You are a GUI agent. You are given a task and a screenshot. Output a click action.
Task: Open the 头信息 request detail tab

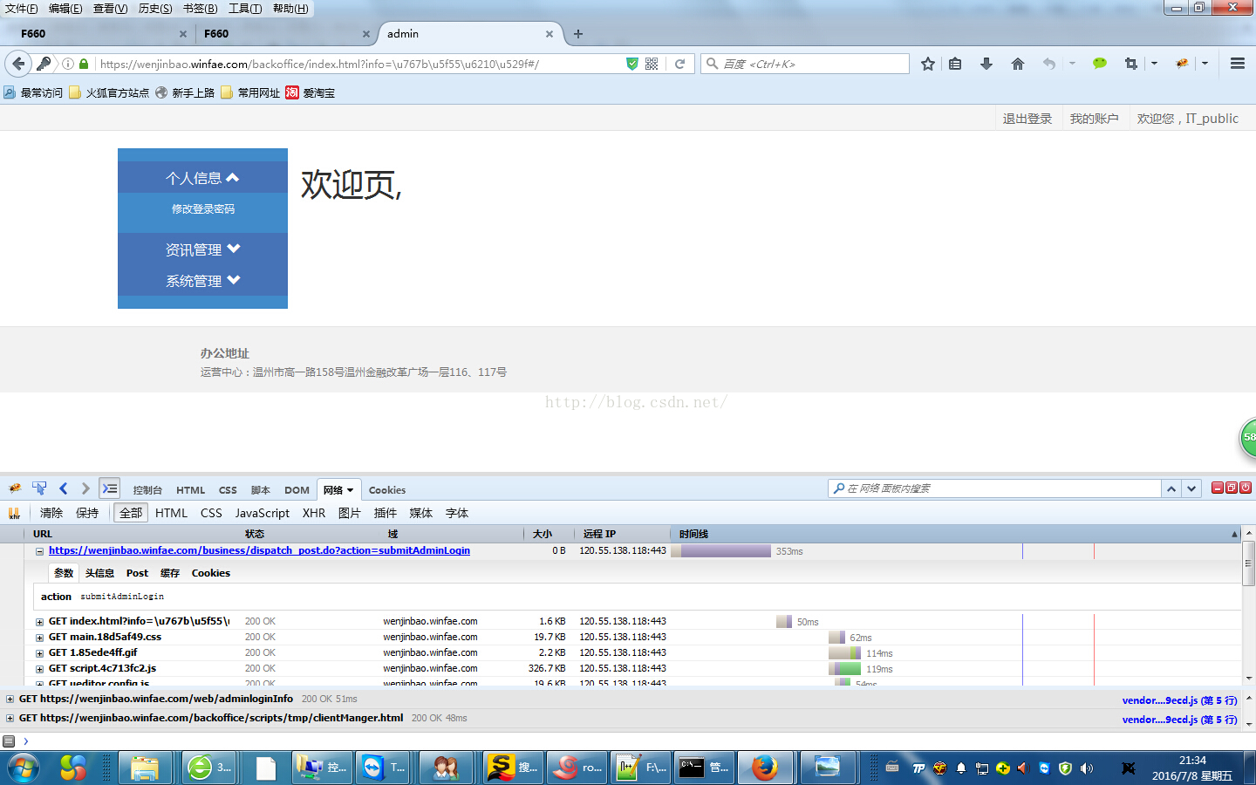(99, 573)
